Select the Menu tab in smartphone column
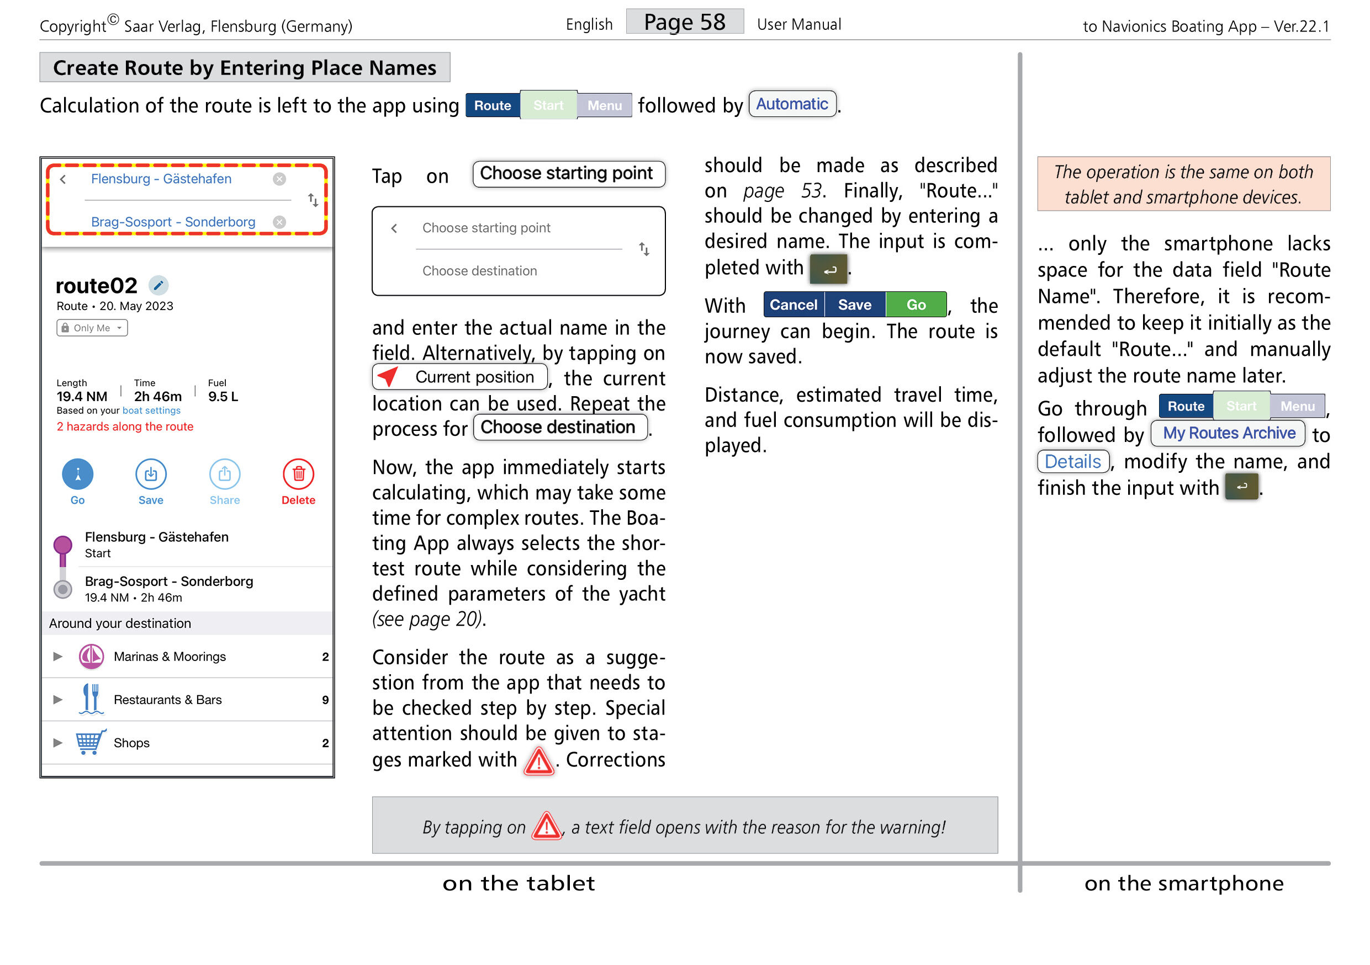This screenshot has height=965, width=1370. coord(1298,406)
